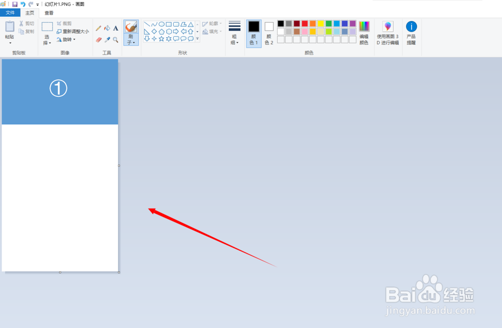Pick the yellow color swatch
Viewport: 502px width, 328px height.
click(321, 24)
